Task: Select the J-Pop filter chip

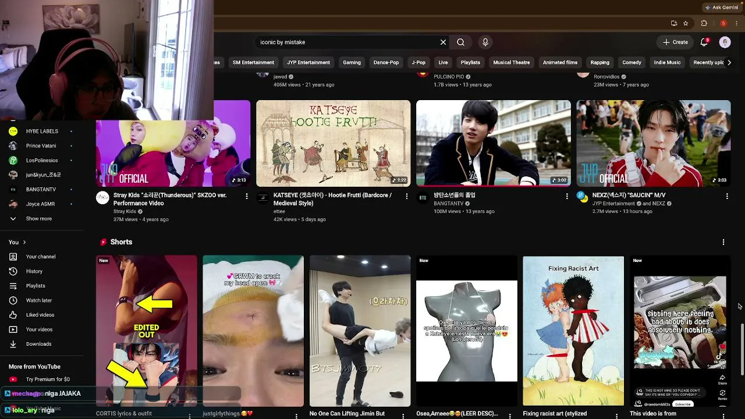Action: 418,62
